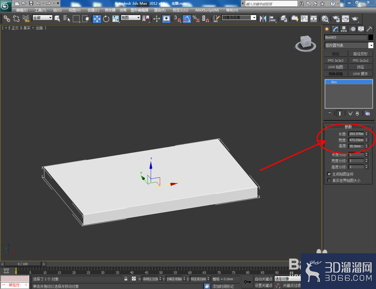Click the UVW 展开 modifier button
376x289 pixels.
[x=361, y=74]
